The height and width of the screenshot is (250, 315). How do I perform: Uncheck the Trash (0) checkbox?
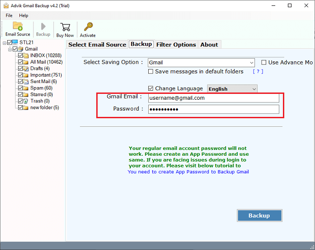pyautogui.click(x=20, y=101)
